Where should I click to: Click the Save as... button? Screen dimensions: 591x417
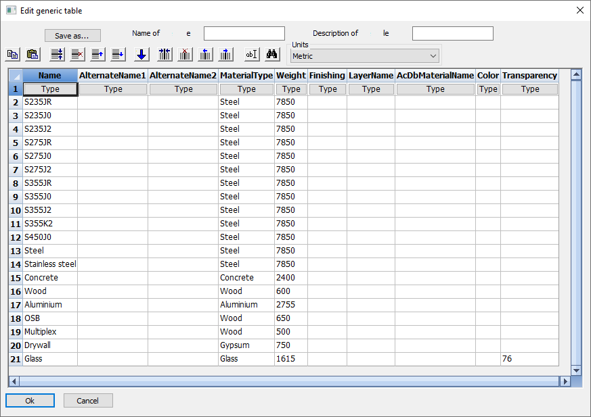(72, 35)
